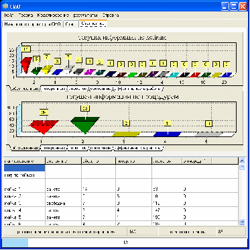This screenshot has width=250, height=250.
Task: Click the tall red bar in the upper chart
Action: pos(26,65)
